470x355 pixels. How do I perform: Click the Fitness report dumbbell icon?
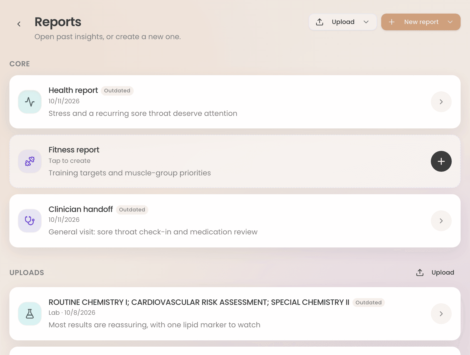pyautogui.click(x=30, y=161)
